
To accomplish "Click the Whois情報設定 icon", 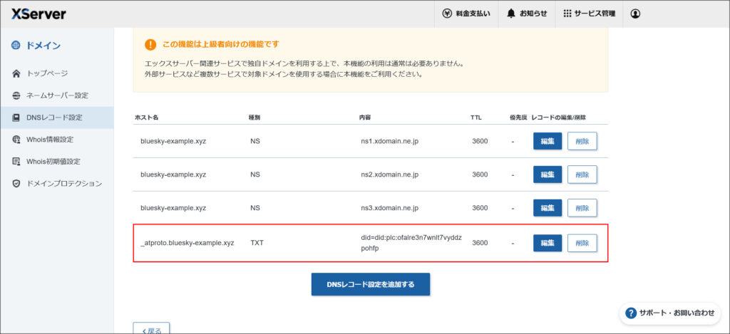I will [16, 140].
